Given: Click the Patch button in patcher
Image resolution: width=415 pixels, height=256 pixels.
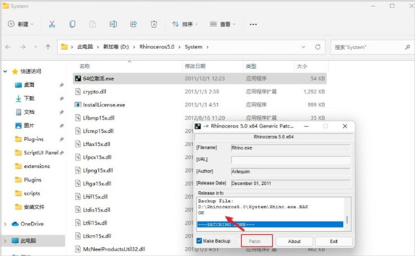Looking at the screenshot, I should point(257,241).
